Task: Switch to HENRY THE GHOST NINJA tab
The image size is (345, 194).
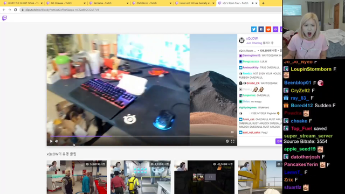Action: coord(23,3)
